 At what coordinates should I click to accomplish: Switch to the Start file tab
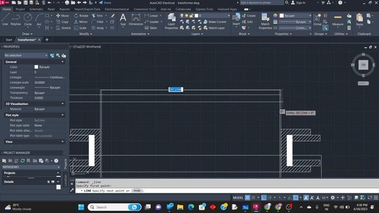(9, 40)
